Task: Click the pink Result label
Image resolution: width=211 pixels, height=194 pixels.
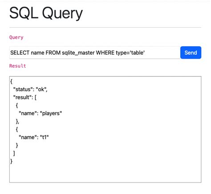Action: (18, 66)
